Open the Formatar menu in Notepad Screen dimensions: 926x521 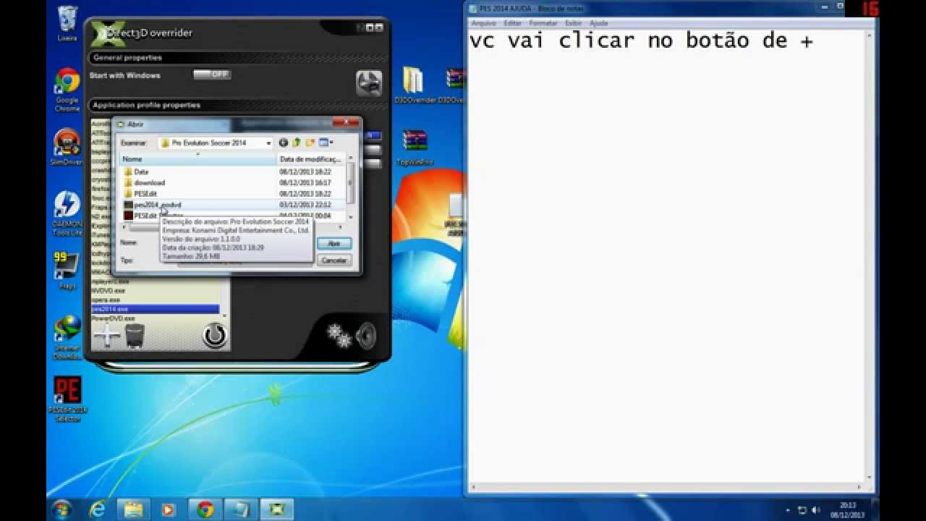click(543, 23)
